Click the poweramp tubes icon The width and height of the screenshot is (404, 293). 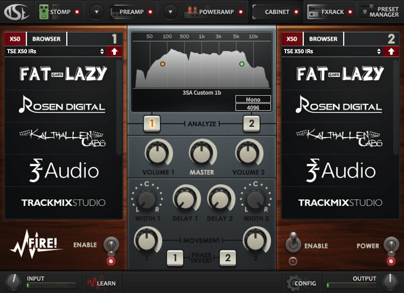coord(191,12)
